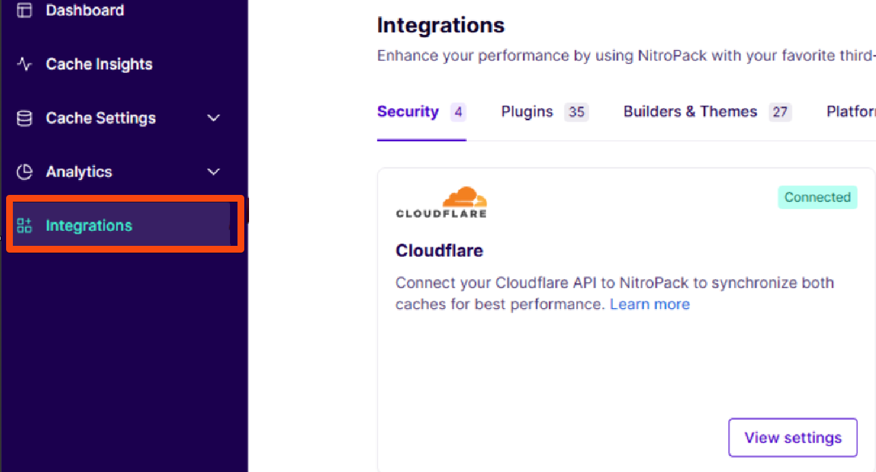
Task: Click the 35 count badge beside Plugins
Action: click(x=576, y=112)
